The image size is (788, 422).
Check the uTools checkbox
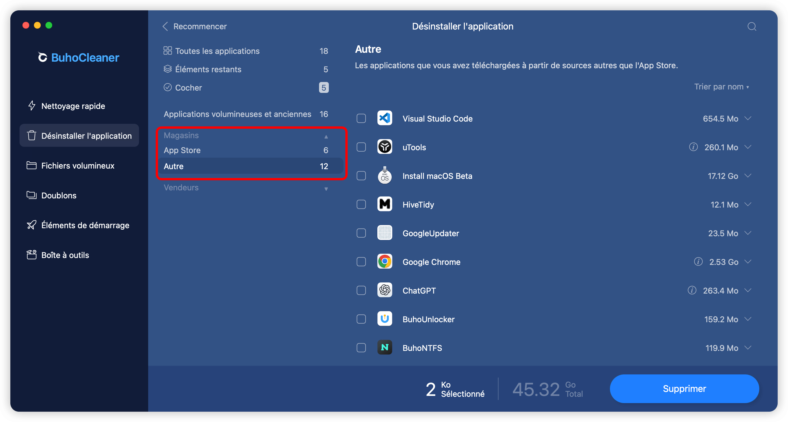click(361, 147)
